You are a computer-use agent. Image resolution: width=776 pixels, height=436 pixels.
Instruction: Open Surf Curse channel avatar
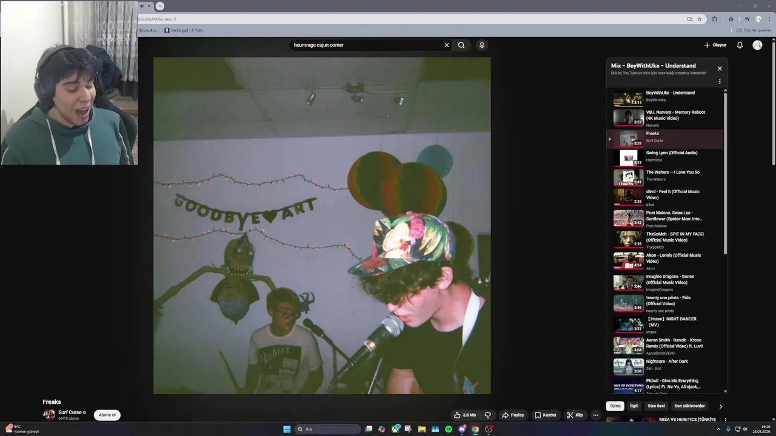tap(48, 415)
